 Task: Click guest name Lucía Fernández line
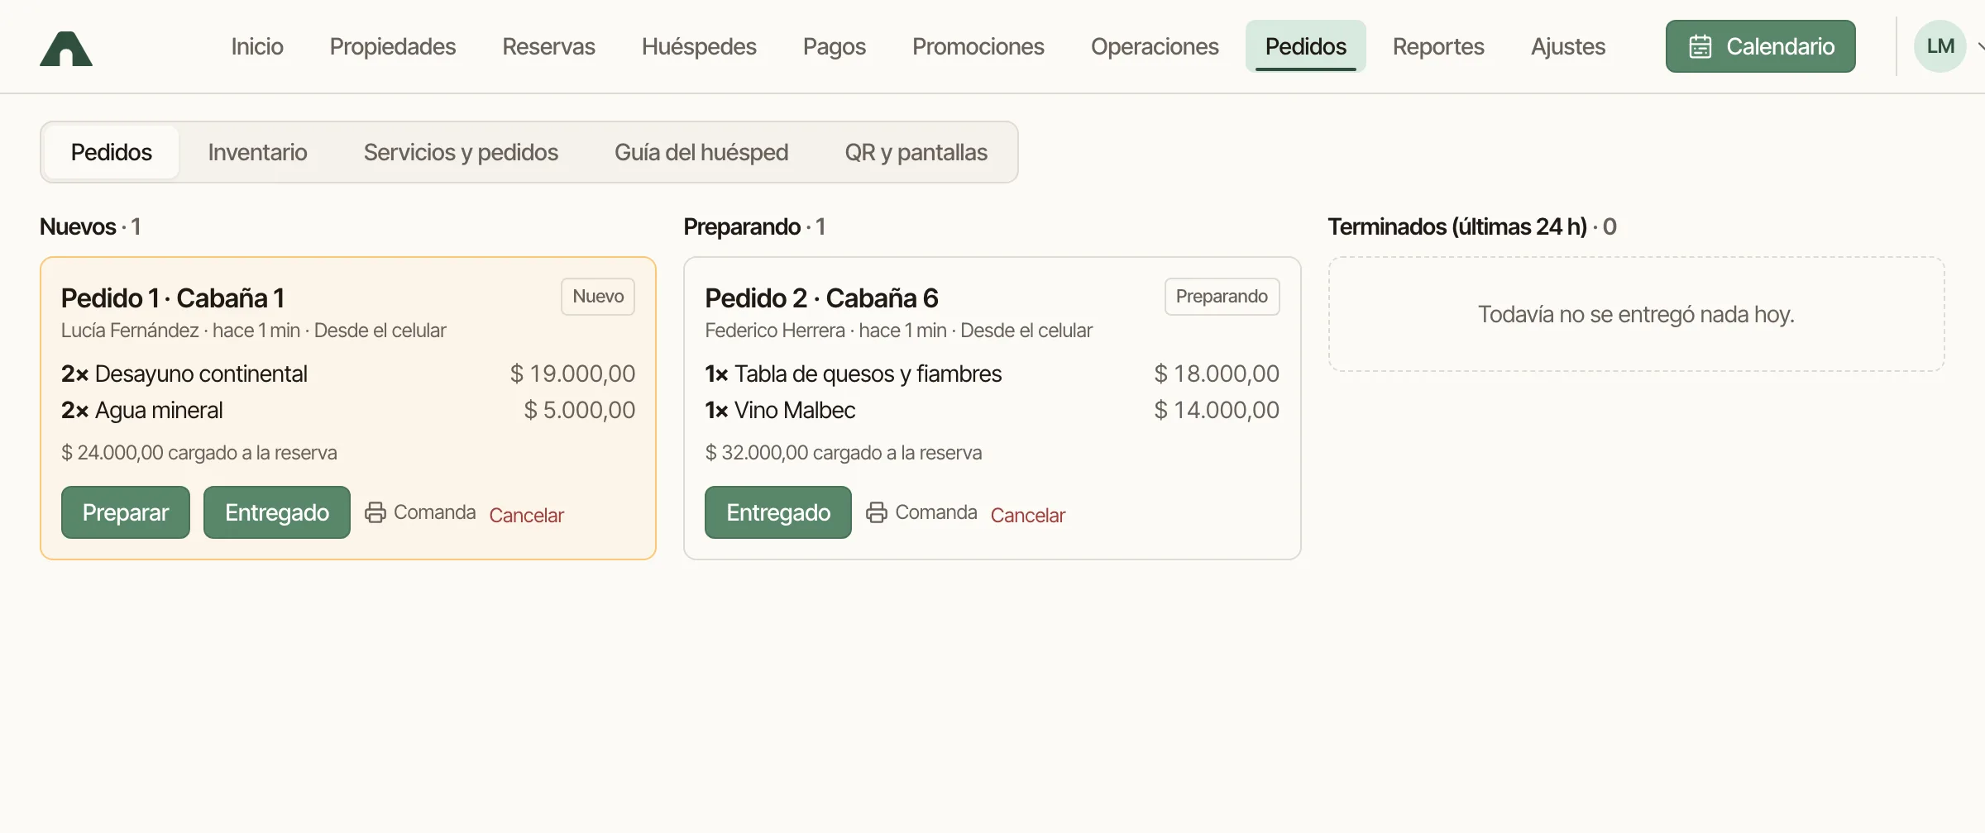[254, 331]
